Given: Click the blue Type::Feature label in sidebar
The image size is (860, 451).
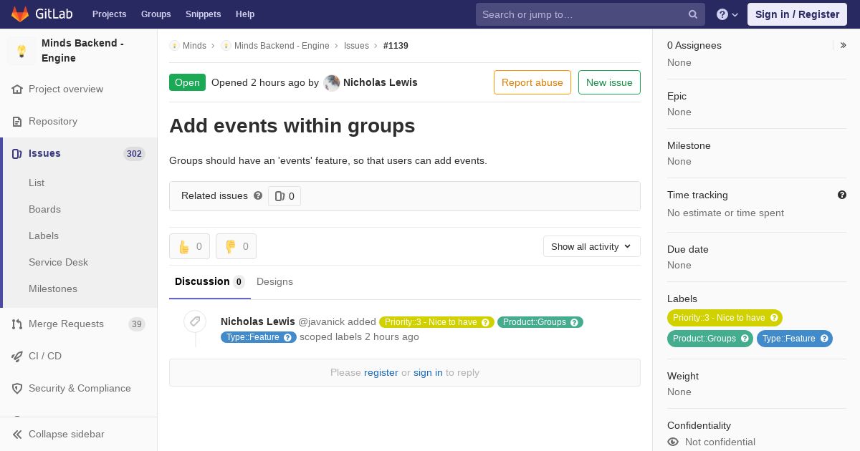Looking at the screenshot, I should (795, 339).
